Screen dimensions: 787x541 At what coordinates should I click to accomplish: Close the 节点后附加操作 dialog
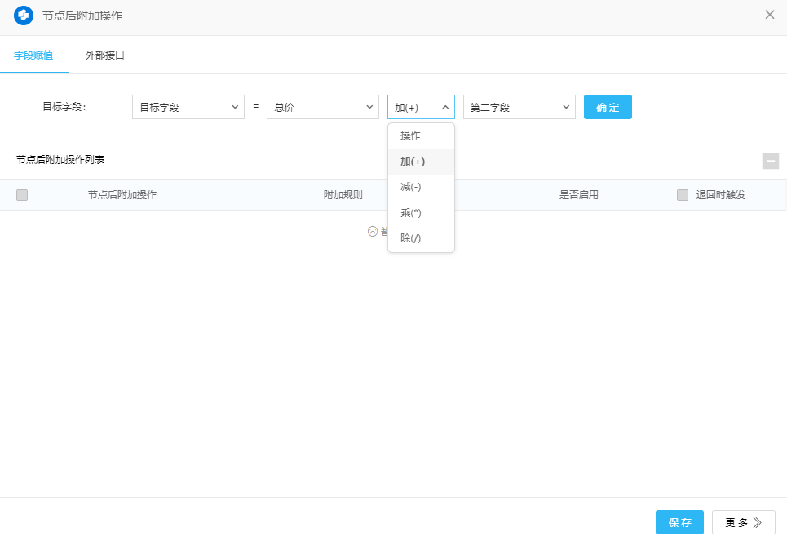pyautogui.click(x=769, y=15)
